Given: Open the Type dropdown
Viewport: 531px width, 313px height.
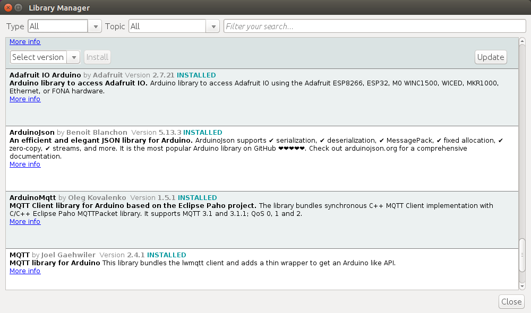Looking at the screenshot, I should pos(64,27).
